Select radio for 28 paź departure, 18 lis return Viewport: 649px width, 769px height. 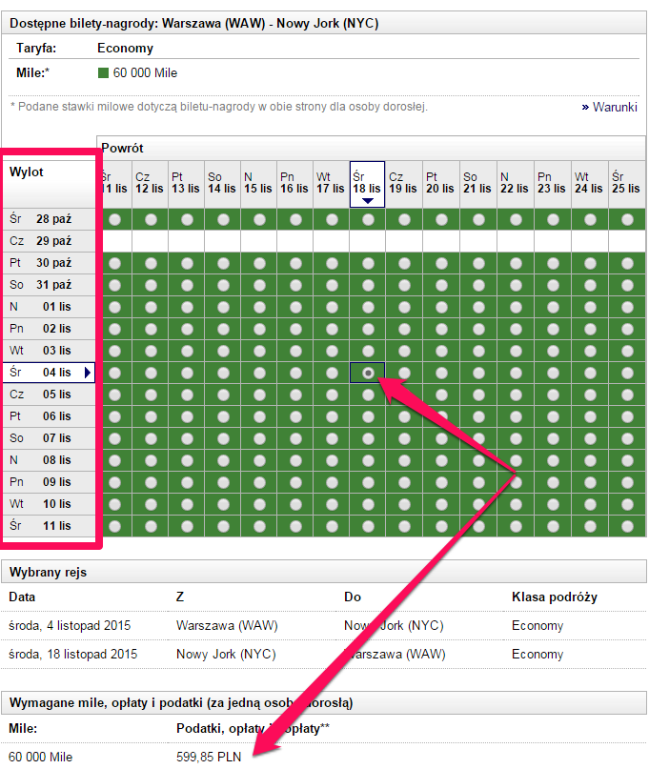click(x=368, y=220)
